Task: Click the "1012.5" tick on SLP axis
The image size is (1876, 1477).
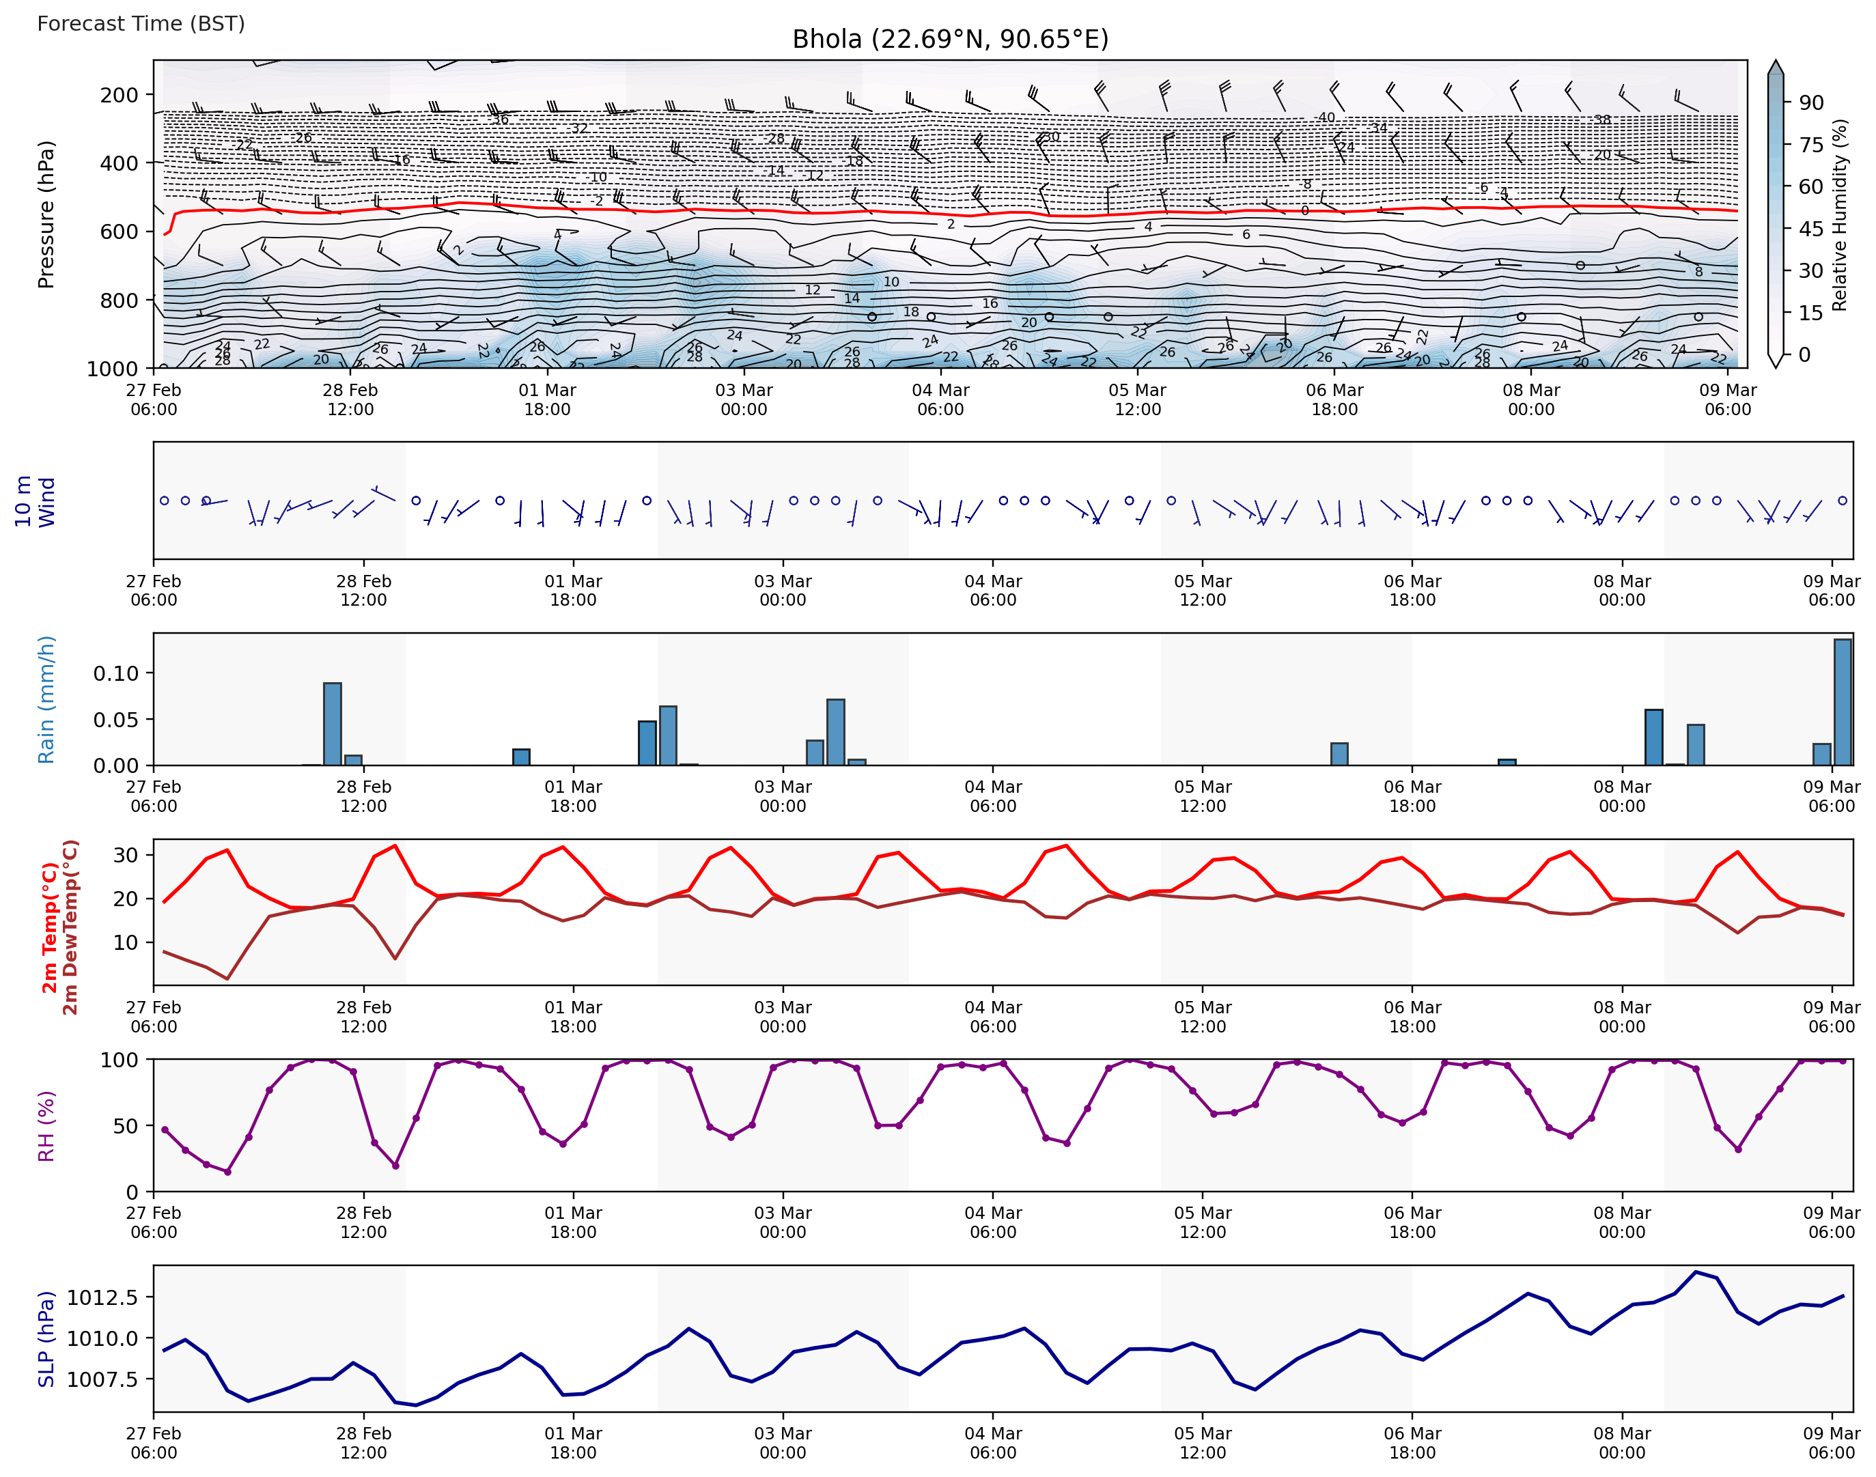Action: [x=102, y=1297]
